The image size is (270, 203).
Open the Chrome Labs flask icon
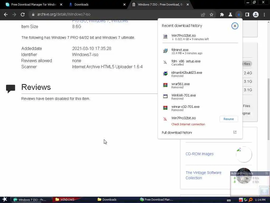230,15
